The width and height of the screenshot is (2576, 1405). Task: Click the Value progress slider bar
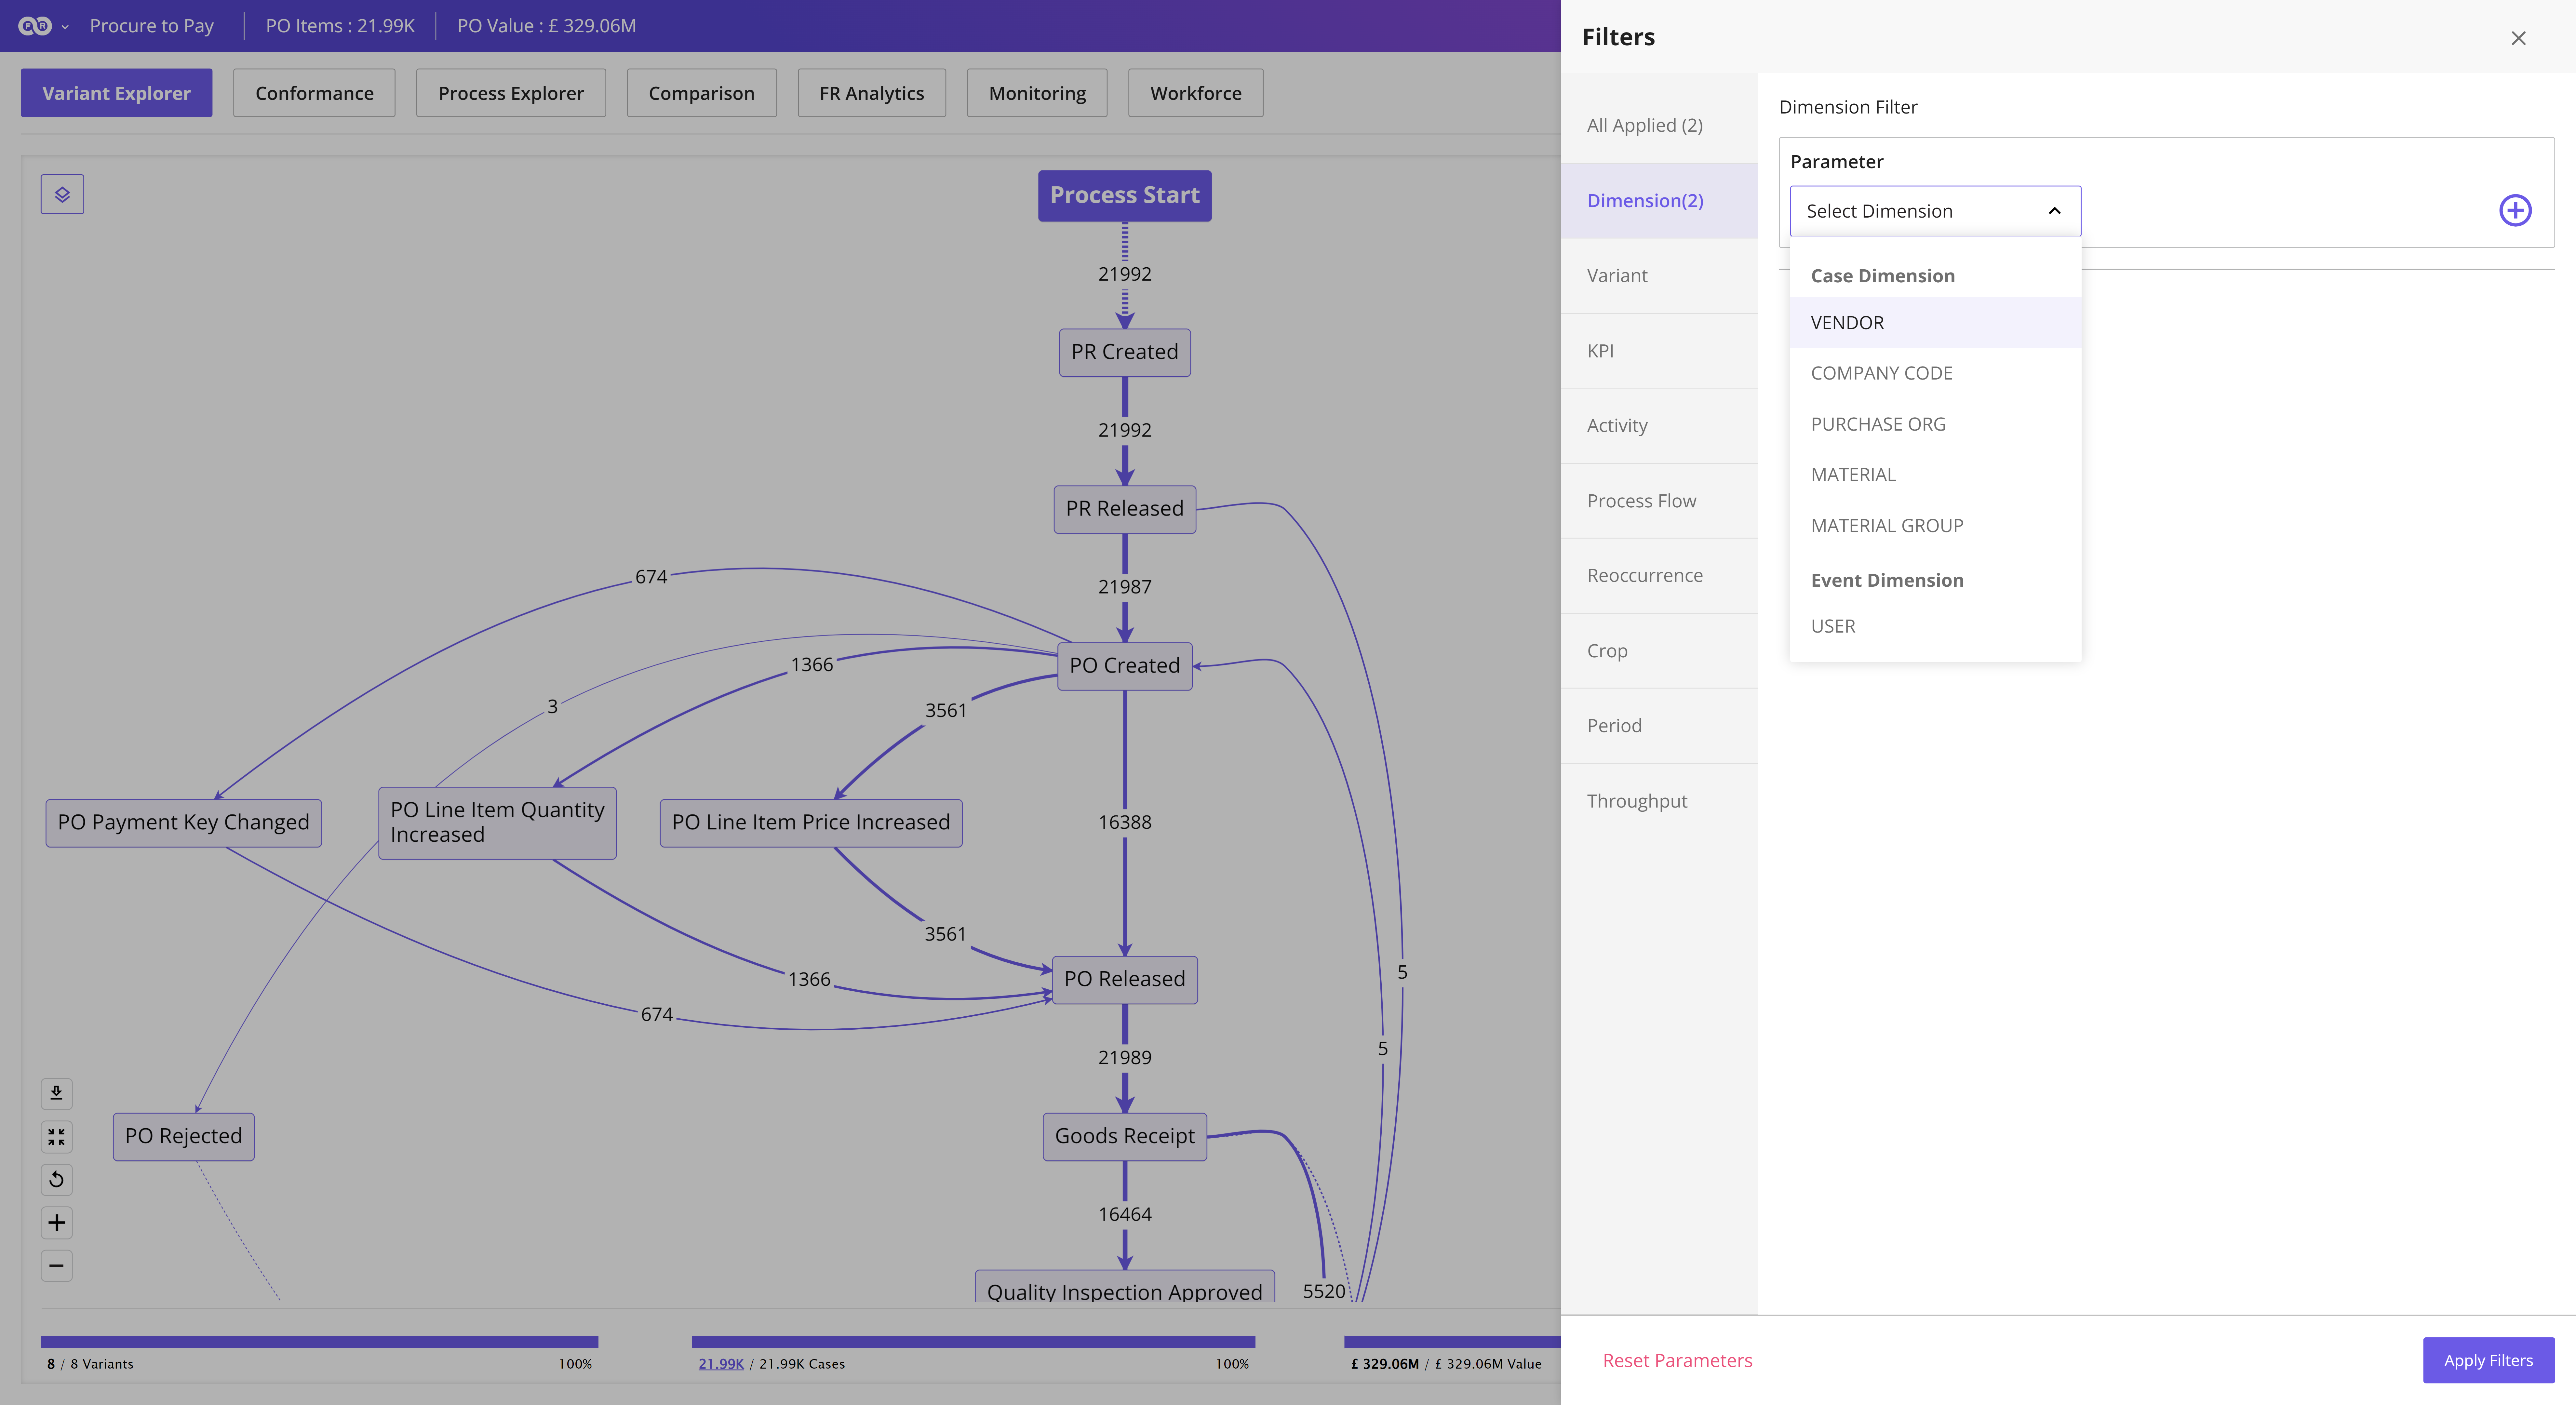pyautogui.click(x=1452, y=1342)
